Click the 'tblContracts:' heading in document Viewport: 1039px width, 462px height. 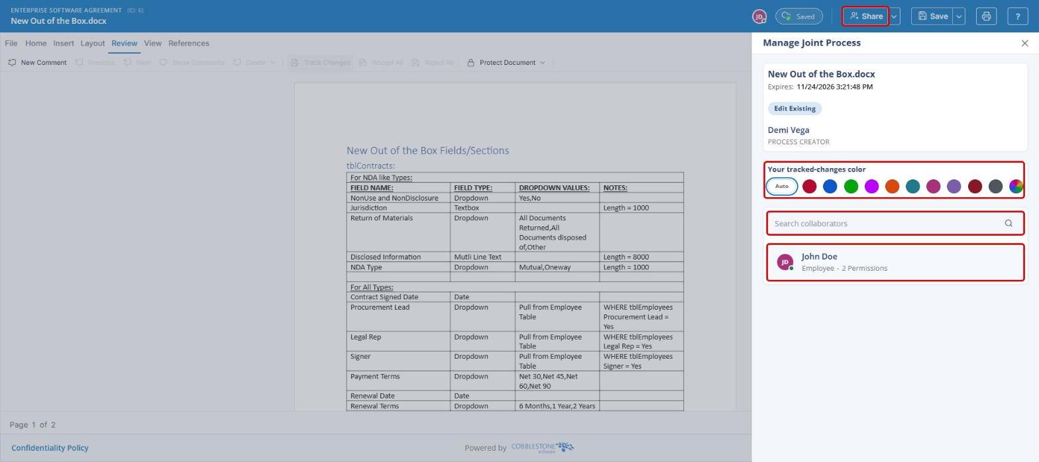(370, 165)
